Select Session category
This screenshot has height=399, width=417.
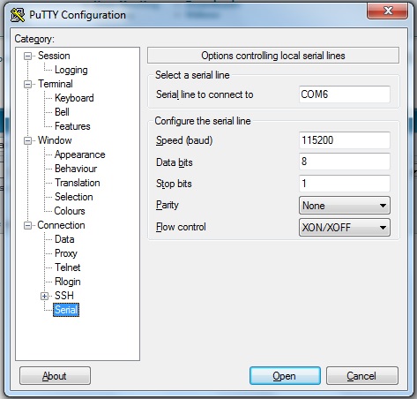pos(54,56)
